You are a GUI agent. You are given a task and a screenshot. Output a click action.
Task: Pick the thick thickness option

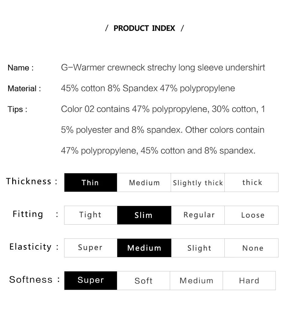251,182
